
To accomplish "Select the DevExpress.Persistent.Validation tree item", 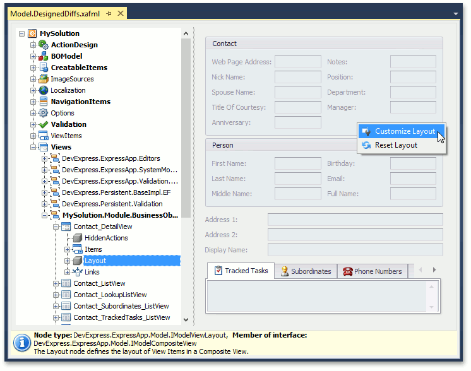I will coord(112,204).
